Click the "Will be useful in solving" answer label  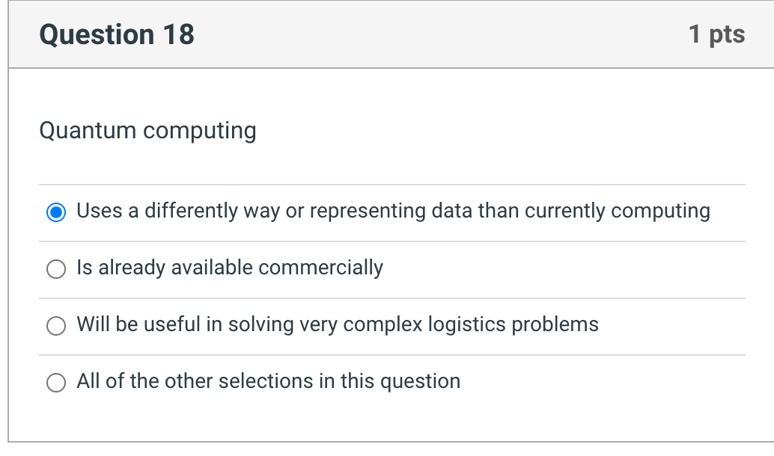[x=338, y=325]
